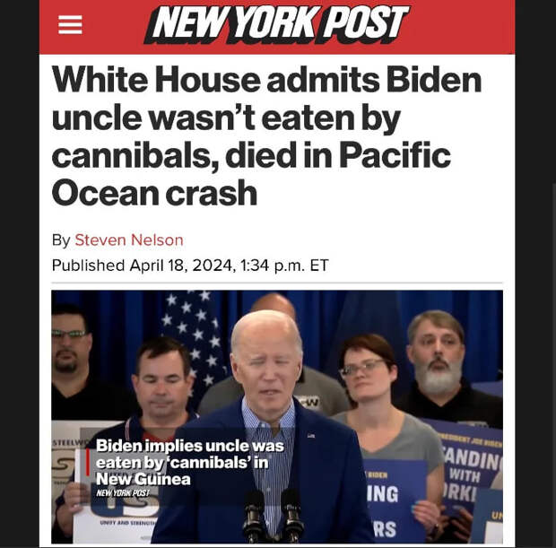Click the microphones on the podium
The height and width of the screenshot is (548, 556).
(x=273, y=516)
